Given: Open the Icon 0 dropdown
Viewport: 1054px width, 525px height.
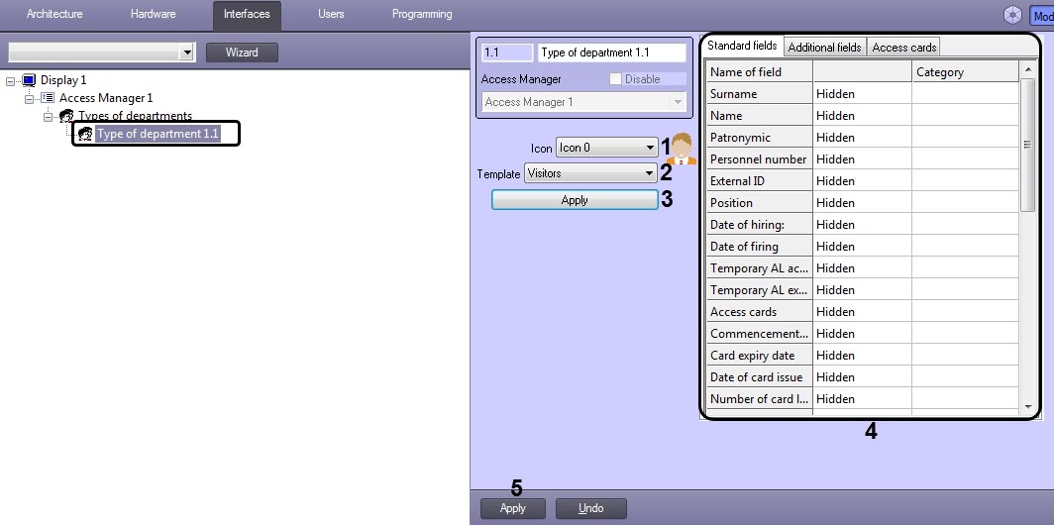Looking at the screenshot, I should pyautogui.click(x=650, y=148).
